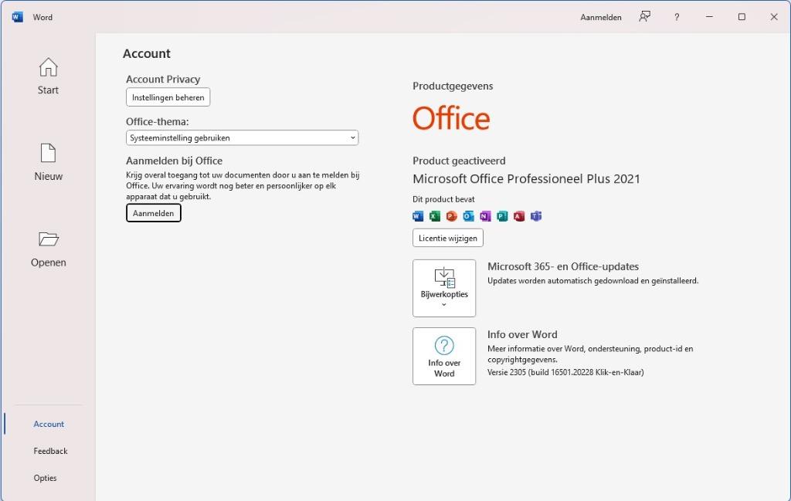Open the Info over Word tile
The width and height of the screenshot is (791, 501).
[x=444, y=357]
